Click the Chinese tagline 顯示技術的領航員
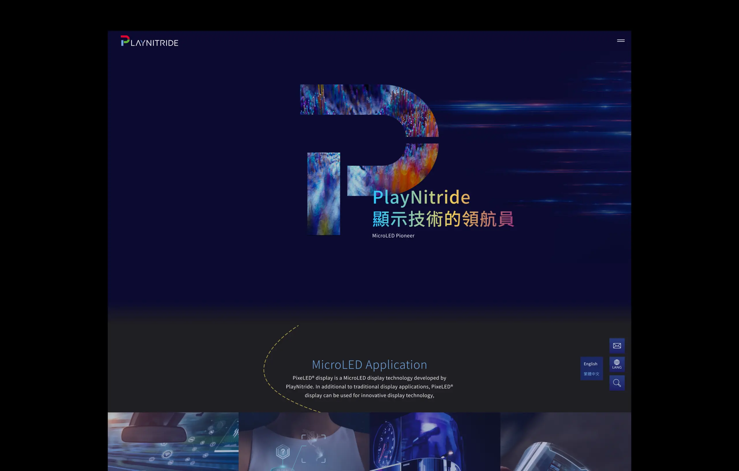739x471 pixels. pyautogui.click(x=443, y=219)
